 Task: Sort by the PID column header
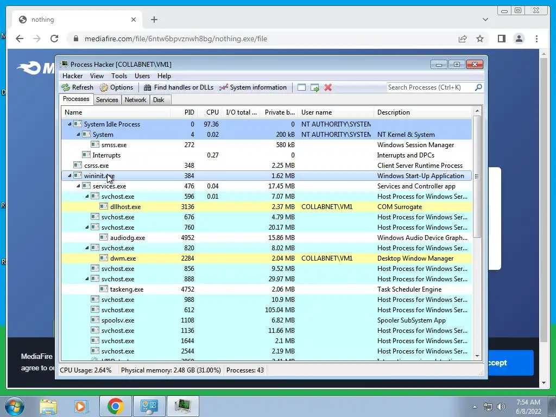[x=184, y=112]
